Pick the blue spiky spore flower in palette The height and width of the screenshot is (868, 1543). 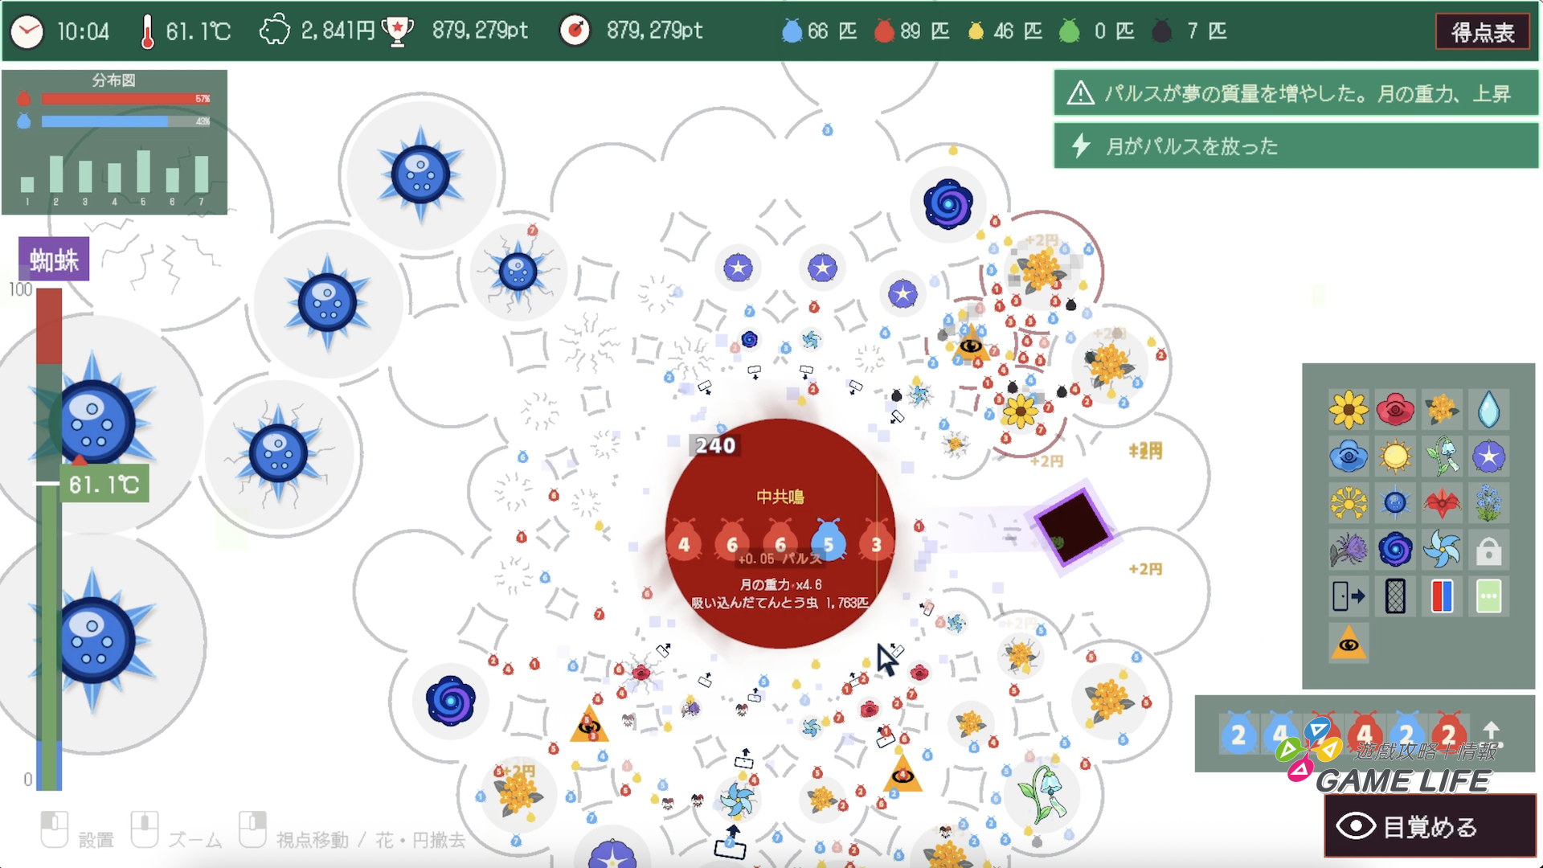coord(1395,503)
